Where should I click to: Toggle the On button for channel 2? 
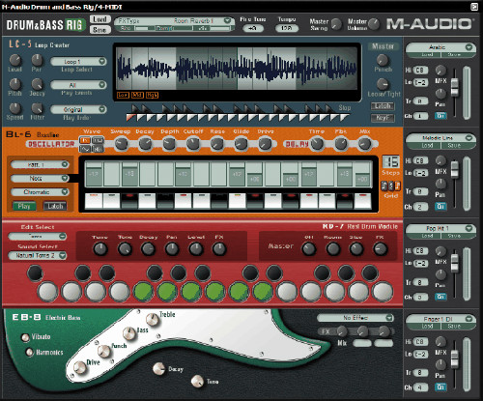pos(440,207)
